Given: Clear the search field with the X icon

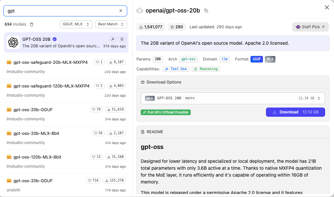Looking at the screenshot, I should [x=121, y=11].
